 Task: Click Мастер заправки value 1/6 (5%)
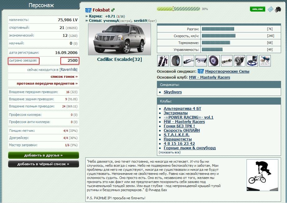(x=71, y=145)
